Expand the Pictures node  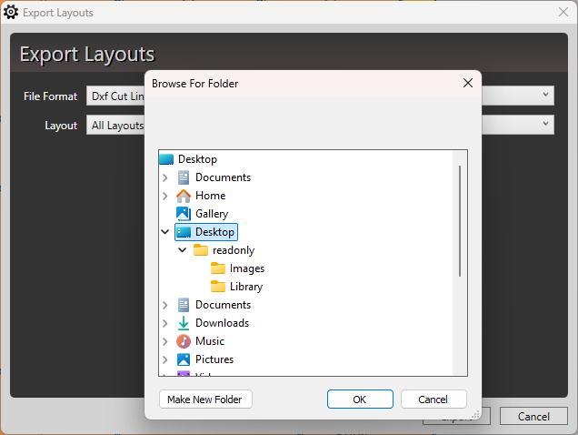(x=165, y=359)
